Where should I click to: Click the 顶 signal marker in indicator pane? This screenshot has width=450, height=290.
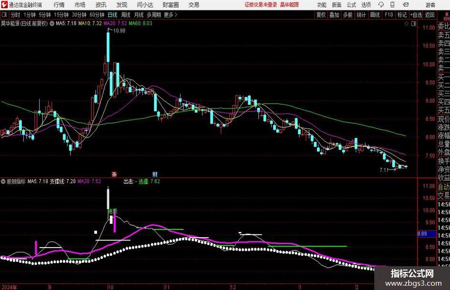(115, 211)
